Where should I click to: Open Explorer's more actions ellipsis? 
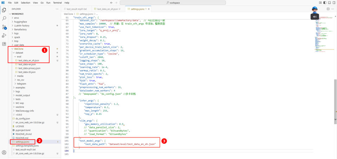coord(57,9)
